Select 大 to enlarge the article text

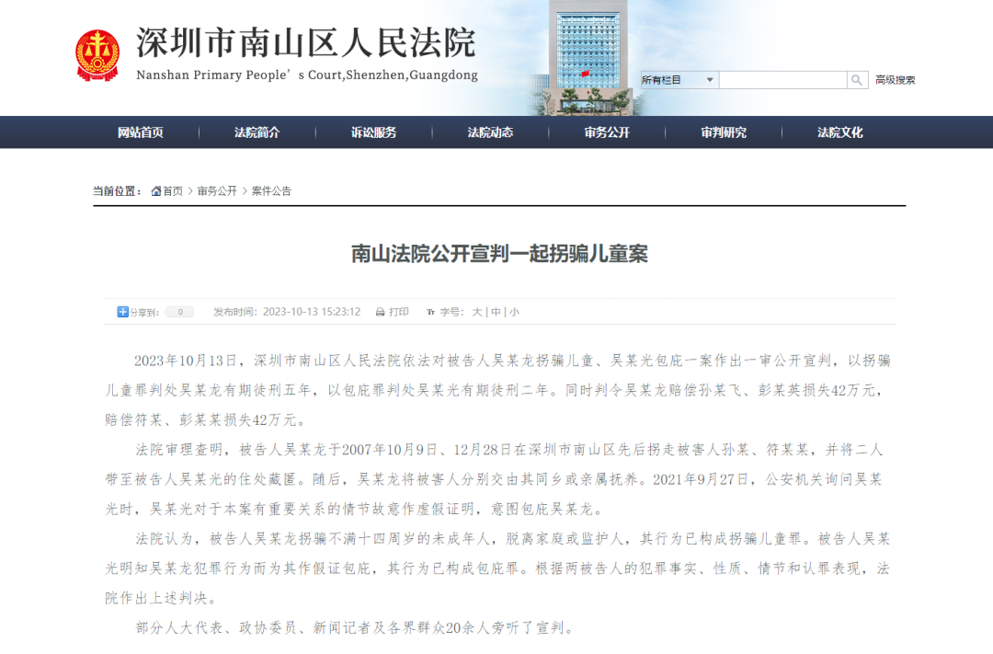point(479,312)
